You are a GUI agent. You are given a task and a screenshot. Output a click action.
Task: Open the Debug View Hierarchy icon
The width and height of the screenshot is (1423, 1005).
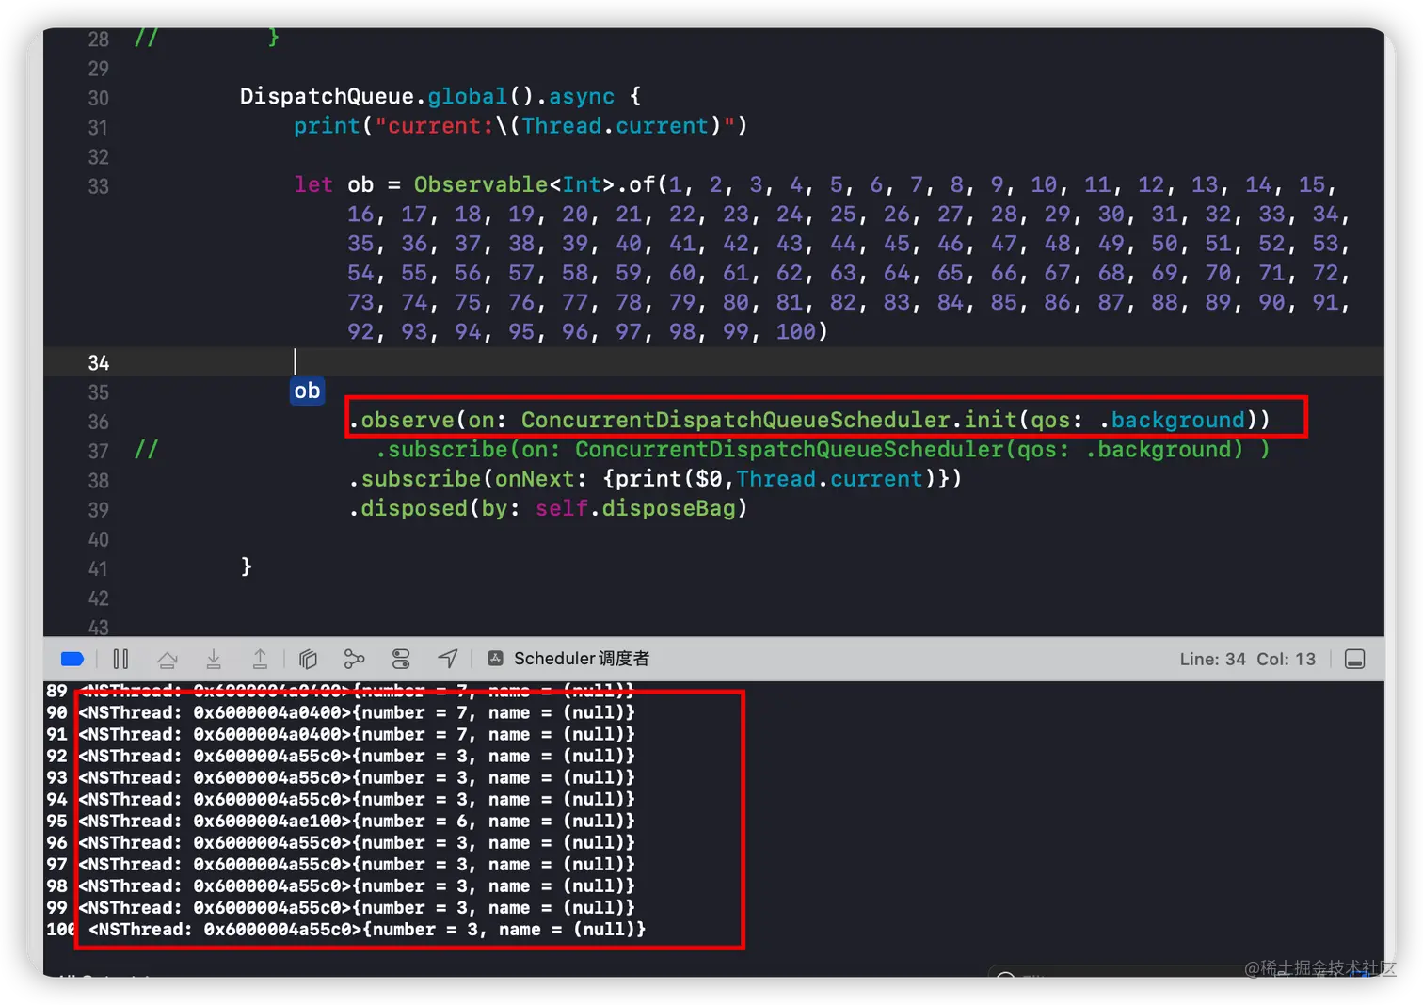pos(308,659)
